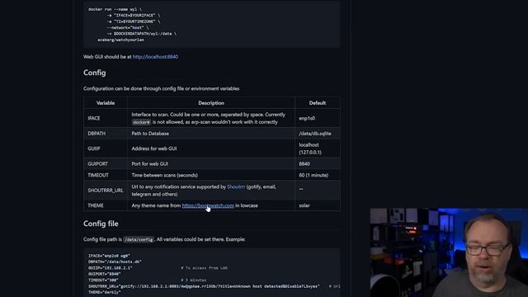Click the 'Path to Database' description

coord(150,134)
